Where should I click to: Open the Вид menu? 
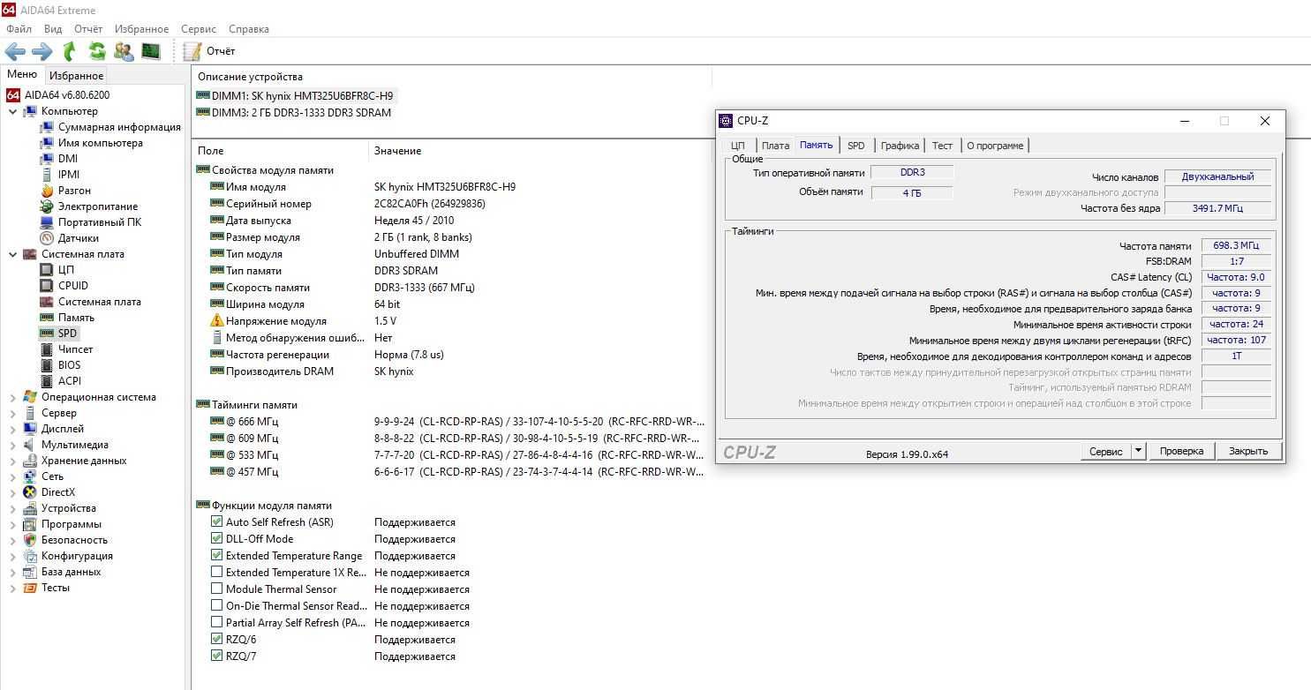(53, 29)
